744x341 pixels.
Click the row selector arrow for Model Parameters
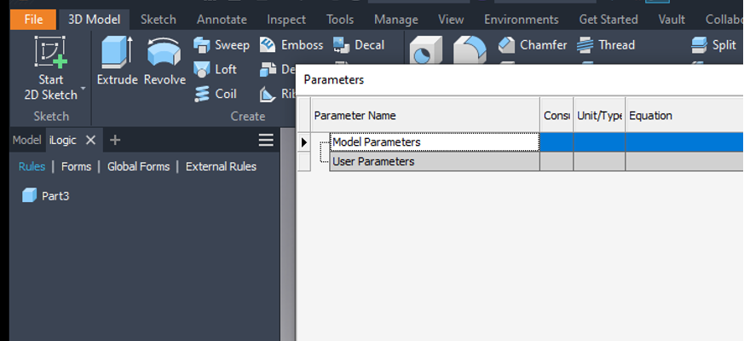pyautogui.click(x=303, y=142)
